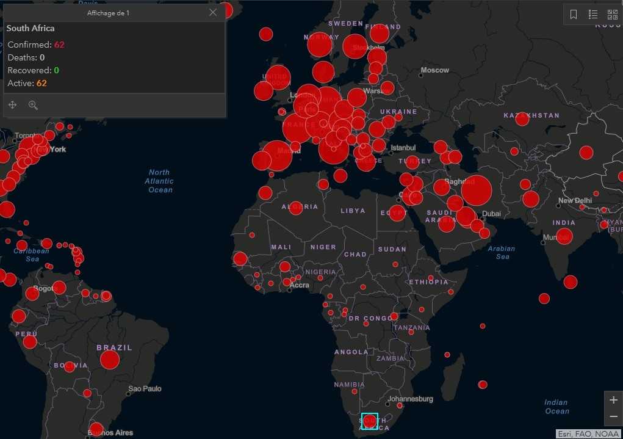The width and height of the screenshot is (623, 439).
Task: Click the Johannesburg city marker dot
Action: tap(387, 404)
